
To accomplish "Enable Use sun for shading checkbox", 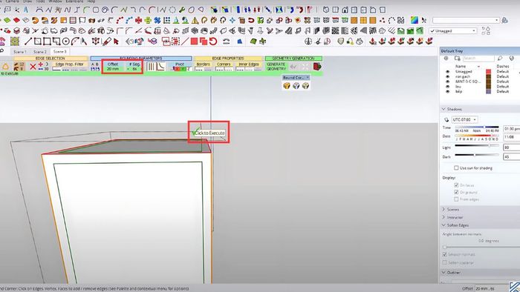I will point(456,168).
